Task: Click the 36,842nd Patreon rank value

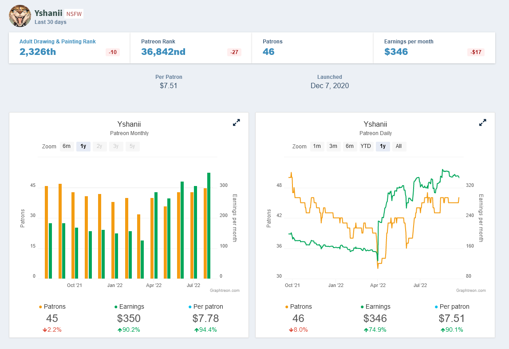Action: coord(163,52)
